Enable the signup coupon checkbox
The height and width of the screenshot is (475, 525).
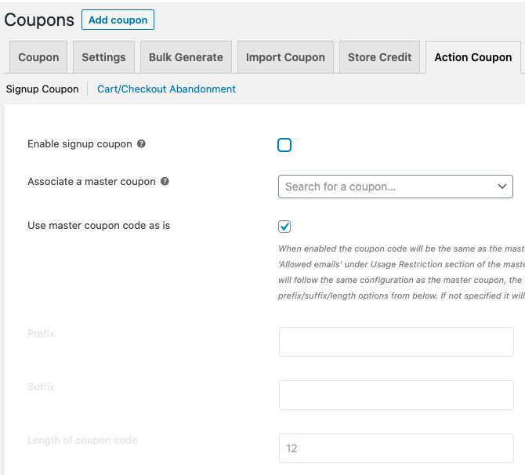coord(284,145)
